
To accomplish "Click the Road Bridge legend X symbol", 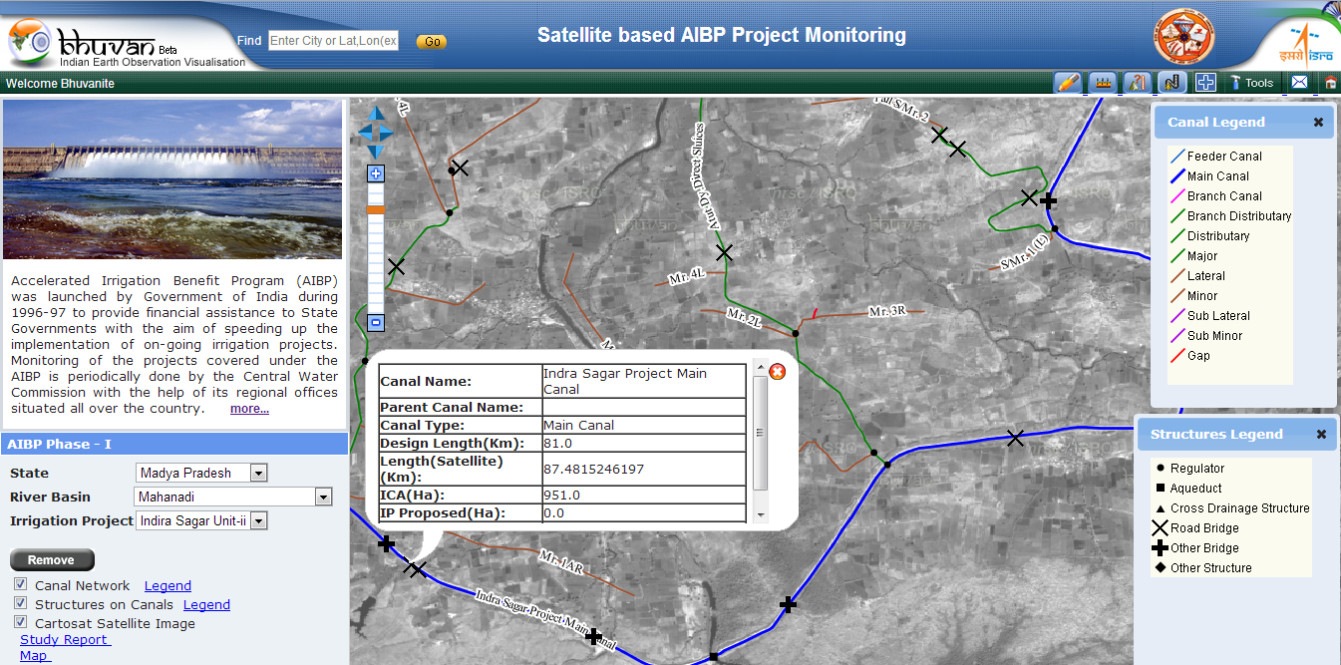I will (x=1160, y=528).
